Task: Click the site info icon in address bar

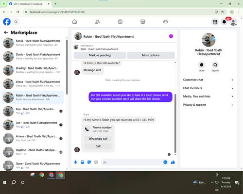Action: coord(26,12)
